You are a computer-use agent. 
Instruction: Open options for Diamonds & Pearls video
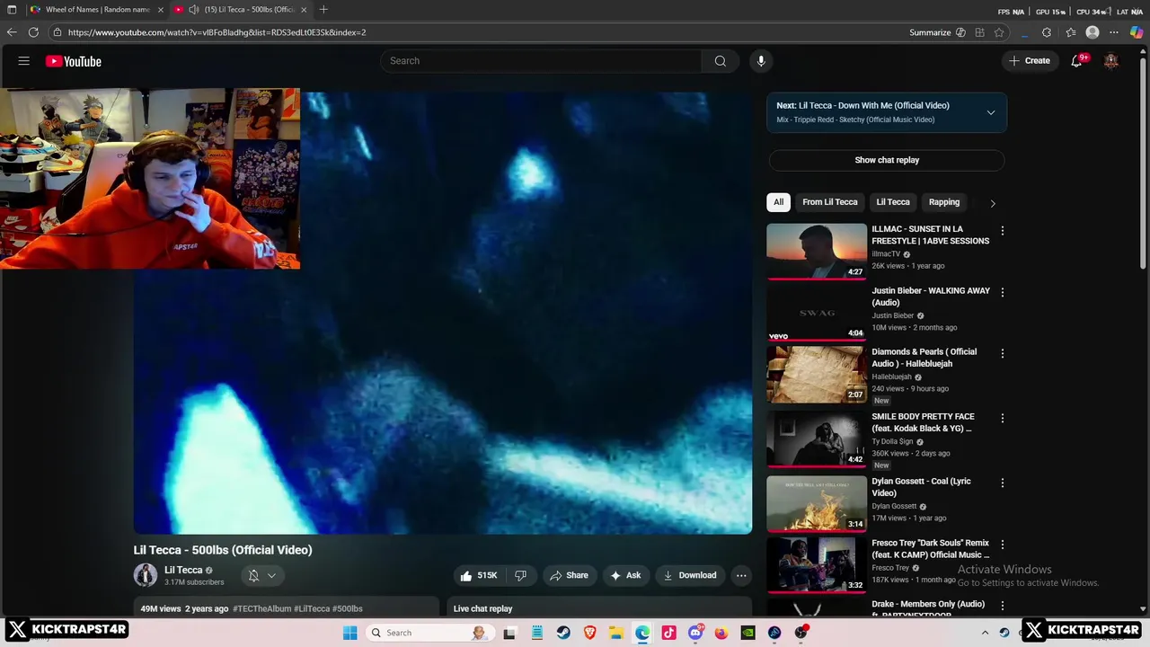point(1003,353)
